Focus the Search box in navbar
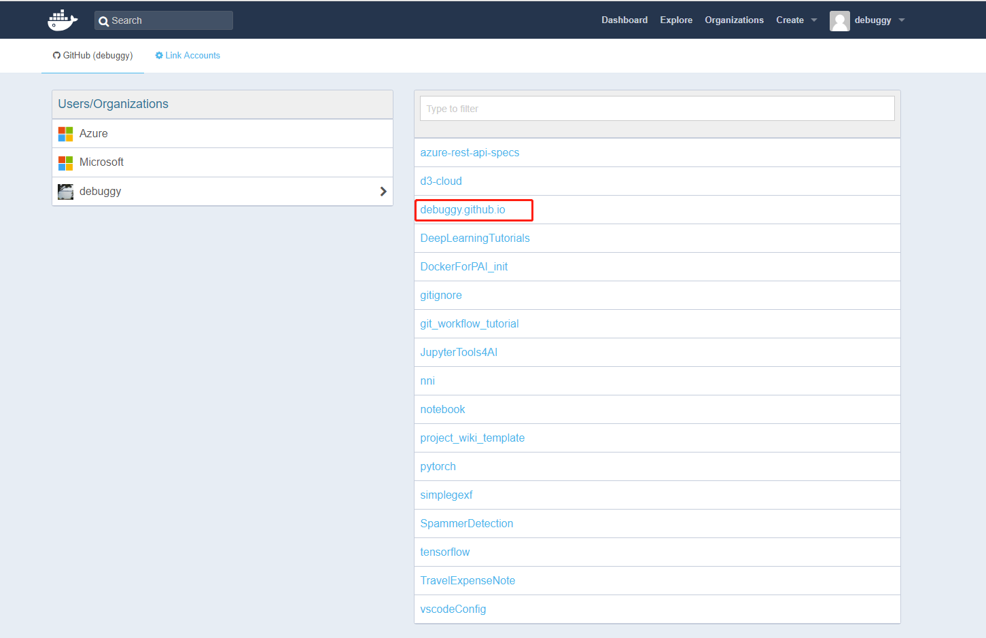The width and height of the screenshot is (986, 638). pos(164,20)
